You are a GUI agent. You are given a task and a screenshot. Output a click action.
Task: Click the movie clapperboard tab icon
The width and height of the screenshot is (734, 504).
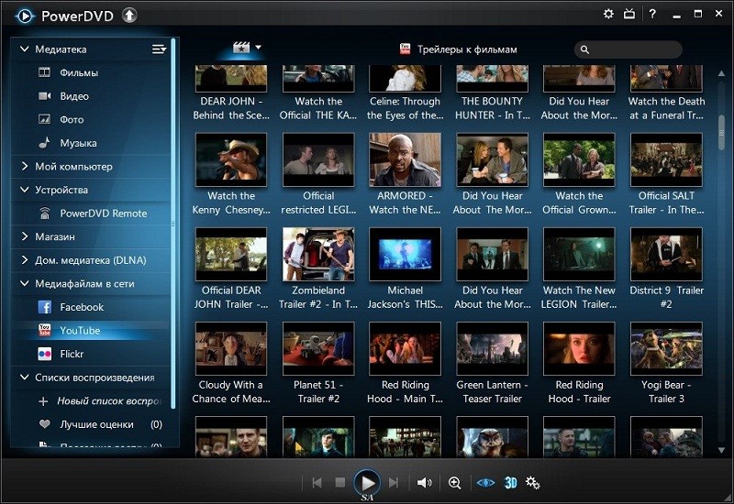click(241, 48)
